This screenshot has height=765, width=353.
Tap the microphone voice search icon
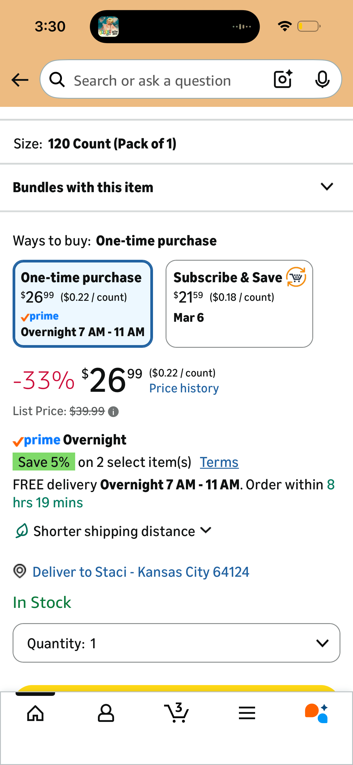click(322, 80)
